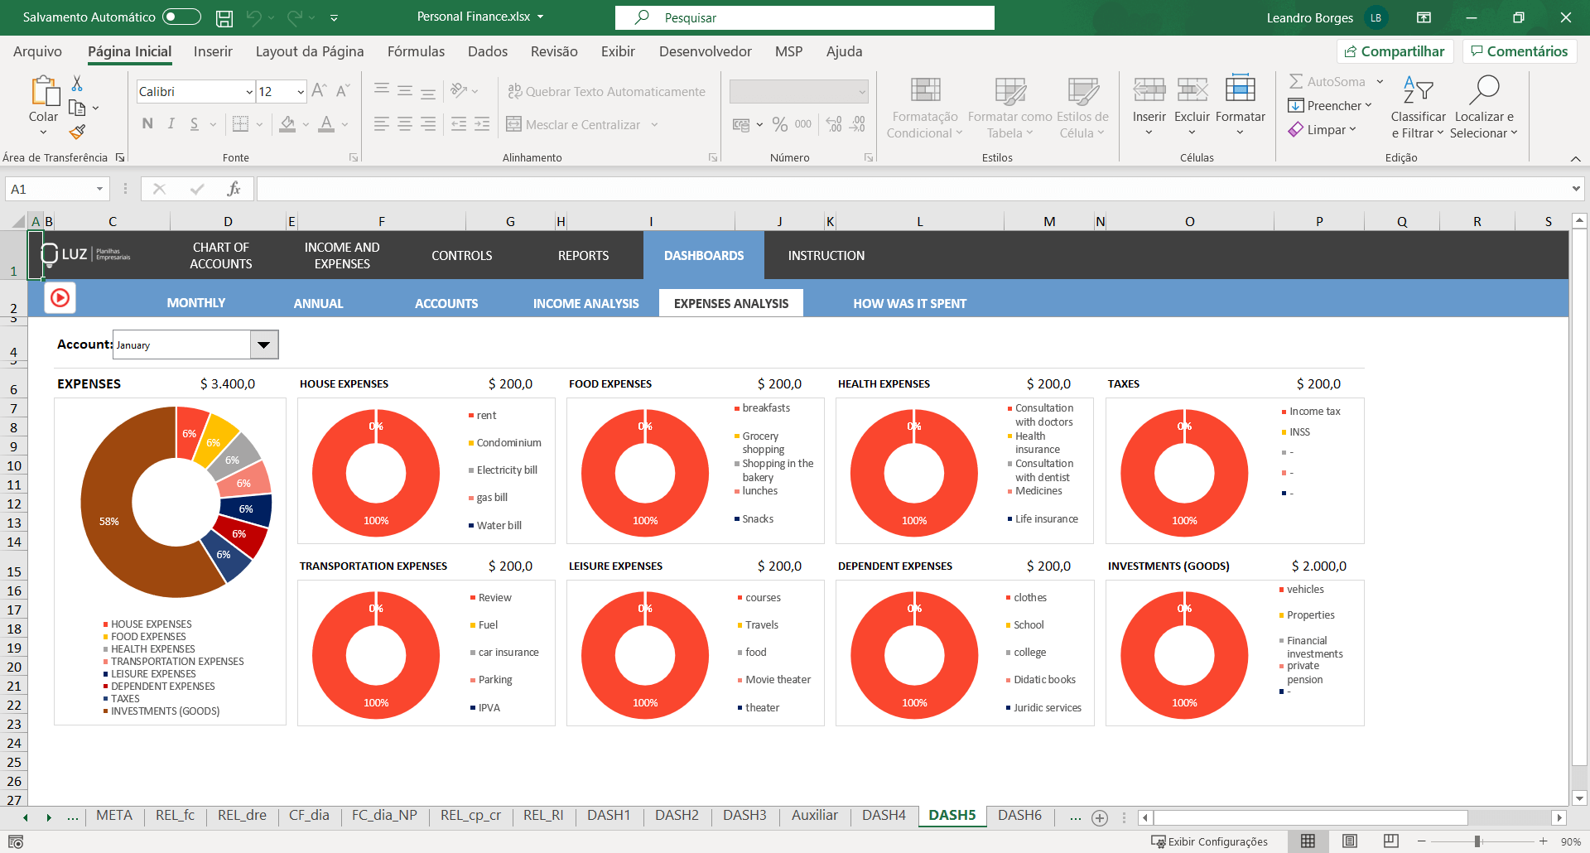Add a new sheet with plus icon
Screen dimensions: 1590x853
coord(1099,817)
